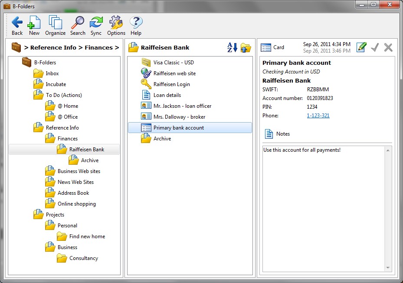This screenshot has height=283, width=403.
Task: Select @ Office folder in tree
Action: pyautogui.click(x=62, y=117)
